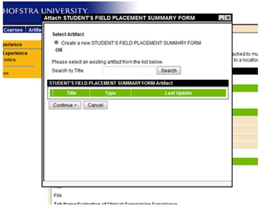Click the Summary Form Artifact table header bar
This screenshot has height=213, width=263.
click(138, 83)
